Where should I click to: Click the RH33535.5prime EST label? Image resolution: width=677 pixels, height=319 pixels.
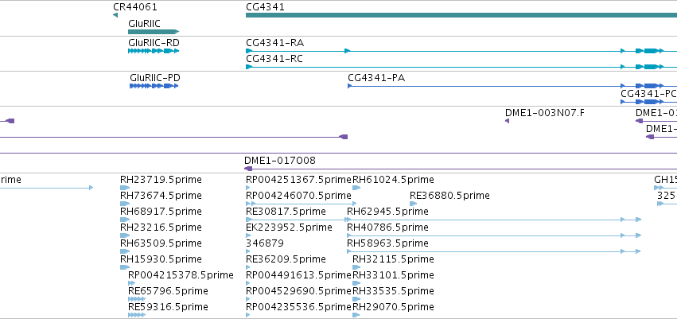tap(393, 291)
